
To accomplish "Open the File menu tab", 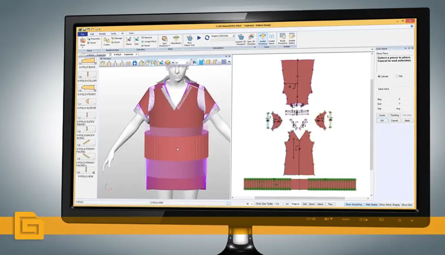I will 82,33.
